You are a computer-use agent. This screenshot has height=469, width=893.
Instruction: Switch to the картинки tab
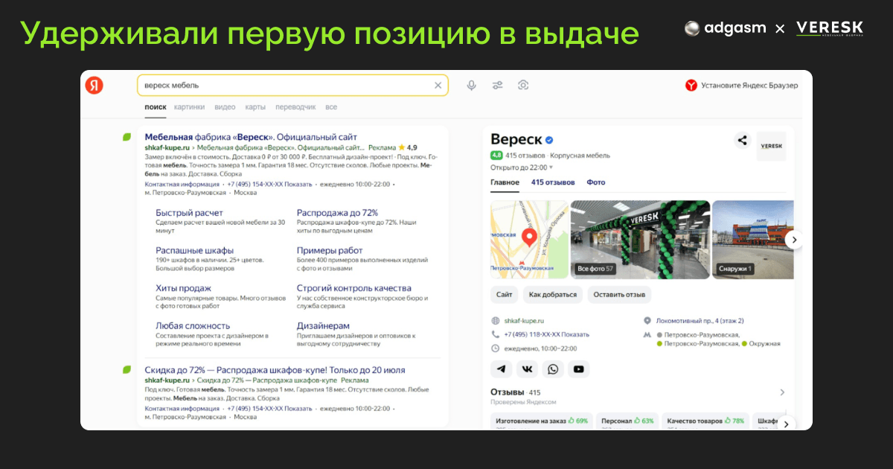click(x=189, y=107)
